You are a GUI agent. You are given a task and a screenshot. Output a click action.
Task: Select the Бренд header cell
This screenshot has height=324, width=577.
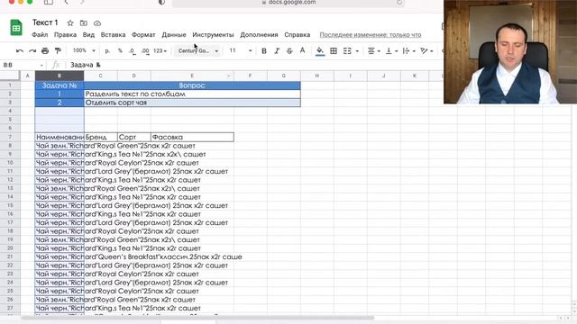100,137
